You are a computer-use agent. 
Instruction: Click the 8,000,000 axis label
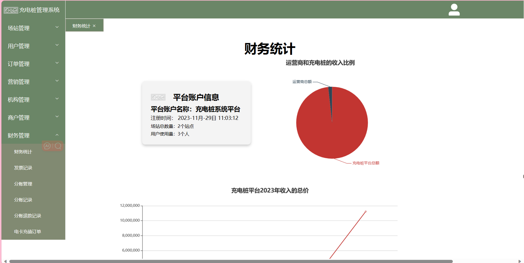[131, 235]
